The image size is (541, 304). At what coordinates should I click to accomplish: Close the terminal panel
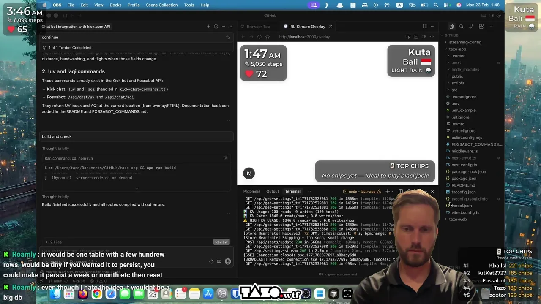tap(432, 192)
